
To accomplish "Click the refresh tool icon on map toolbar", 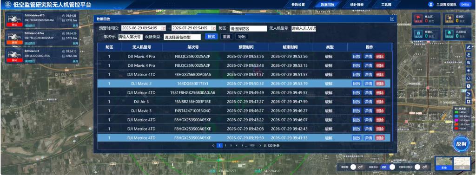I will (469, 78).
